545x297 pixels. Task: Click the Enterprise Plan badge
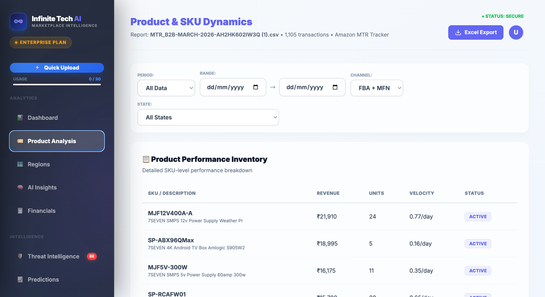coord(41,42)
